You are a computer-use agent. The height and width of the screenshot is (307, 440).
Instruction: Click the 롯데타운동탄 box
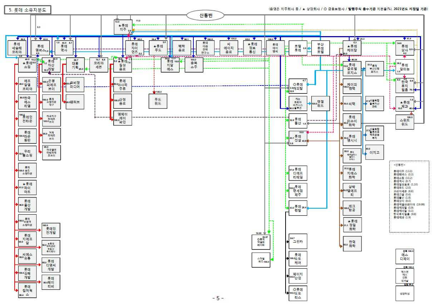(27, 136)
